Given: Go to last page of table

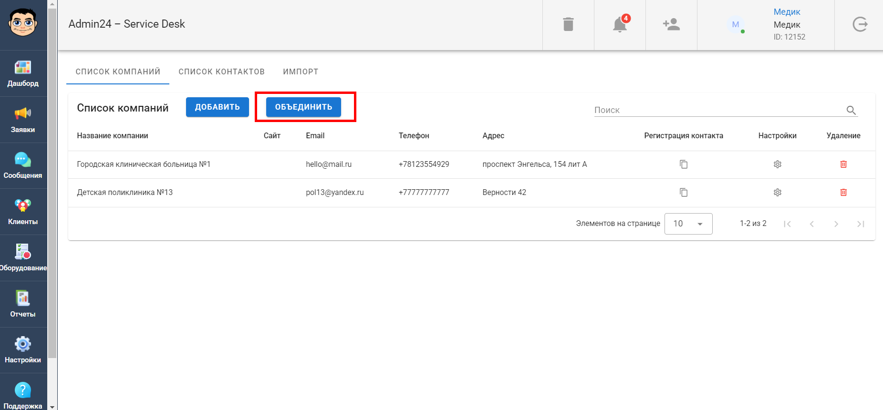Looking at the screenshot, I should [x=861, y=224].
